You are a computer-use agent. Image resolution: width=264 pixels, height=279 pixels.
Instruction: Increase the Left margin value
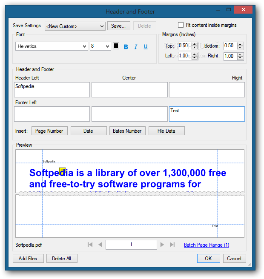195,54
